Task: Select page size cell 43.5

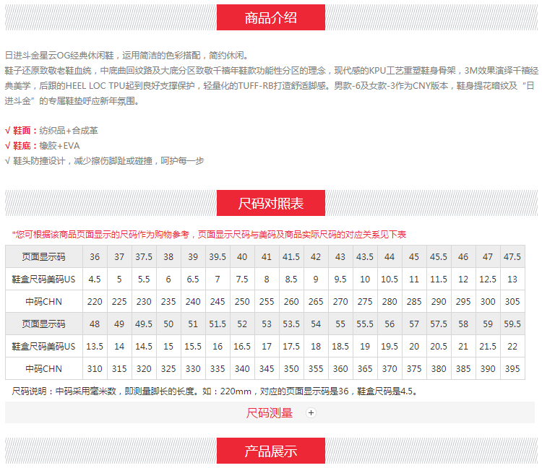Action: [x=365, y=256]
